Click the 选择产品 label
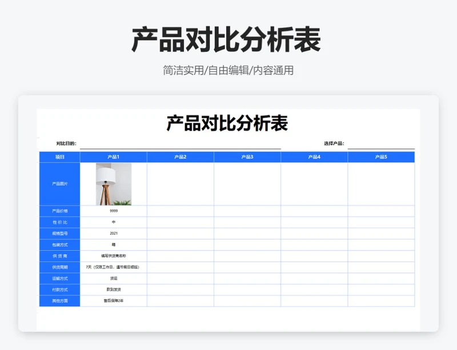Viewport: 457px width, 350px height. pyautogui.click(x=334, y=143)
